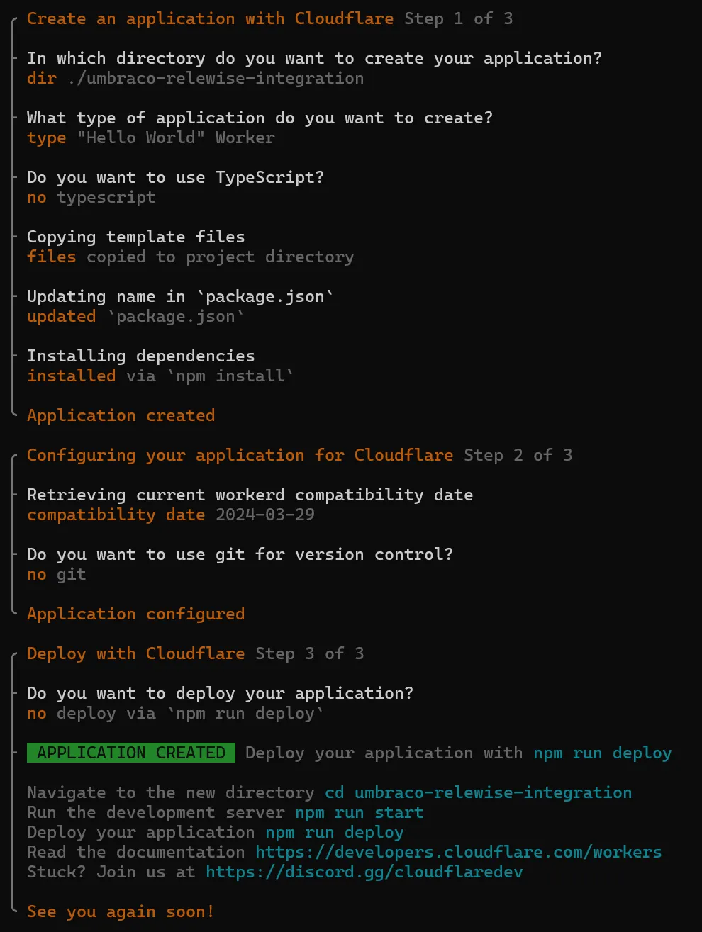The image size is (702, 932).
Task: Click the "no git" answer line
Action: (x=57, y=574)
